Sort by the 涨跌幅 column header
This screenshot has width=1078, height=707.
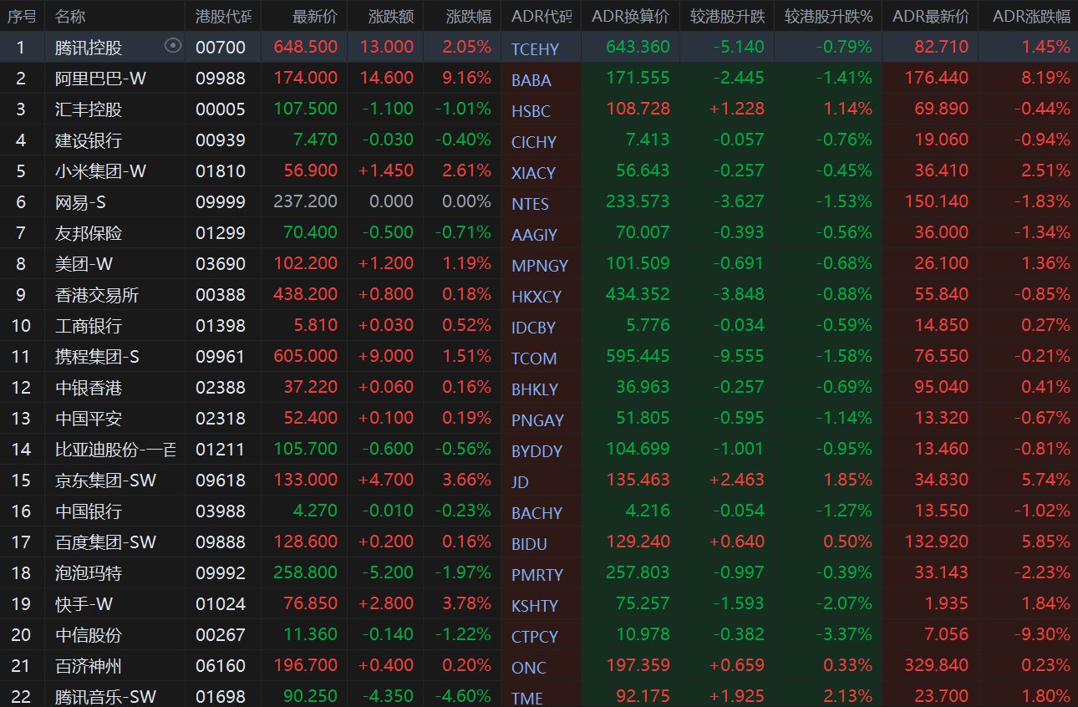click(x=468, y=16)
